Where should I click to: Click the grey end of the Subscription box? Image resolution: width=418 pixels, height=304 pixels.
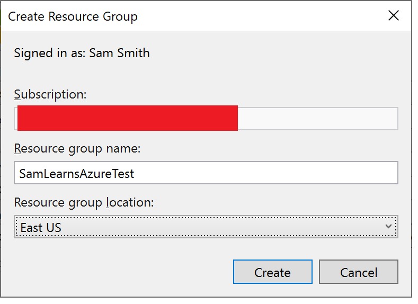[318, 119]
